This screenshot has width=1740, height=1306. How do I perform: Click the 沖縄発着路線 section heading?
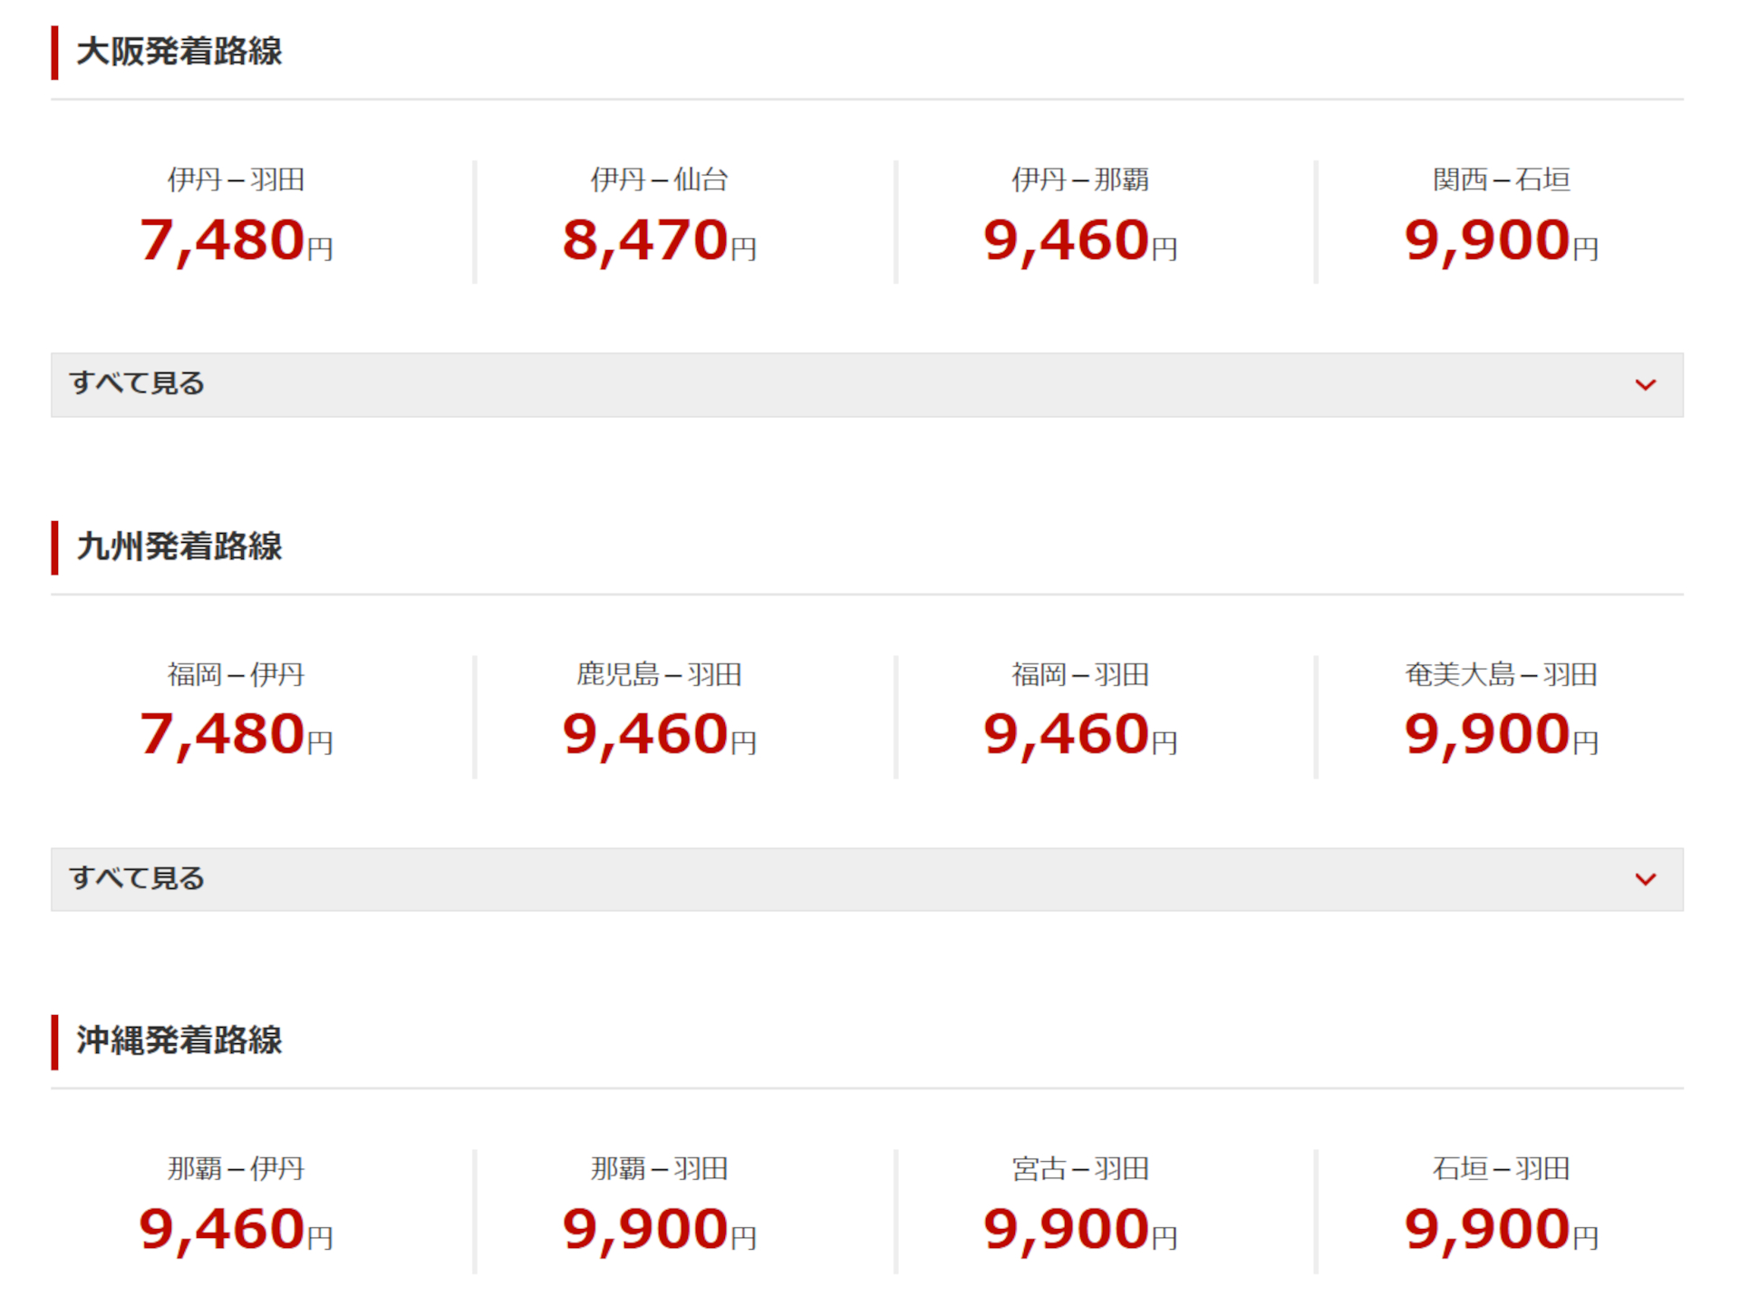coord(179,1040)
